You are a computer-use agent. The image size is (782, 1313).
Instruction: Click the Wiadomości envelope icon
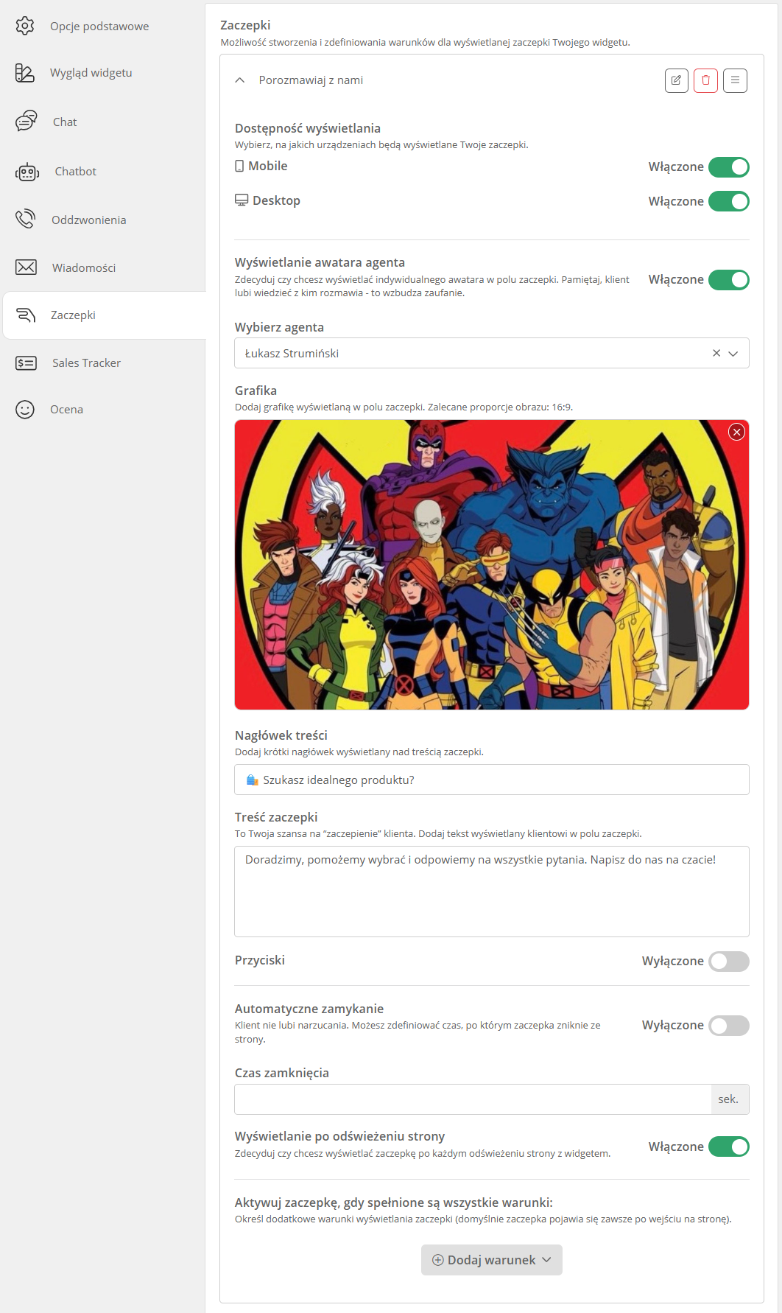pyautogui.click(x=26, y=267)
